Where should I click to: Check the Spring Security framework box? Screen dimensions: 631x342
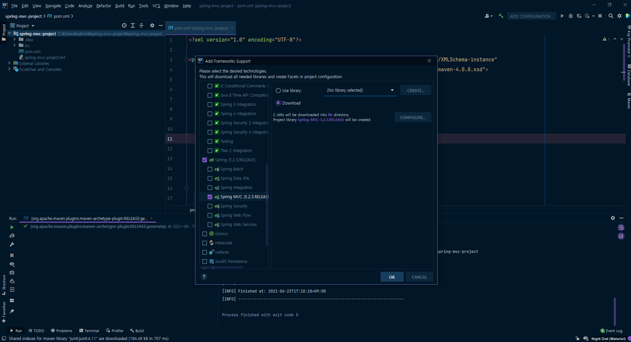(210, 206)
